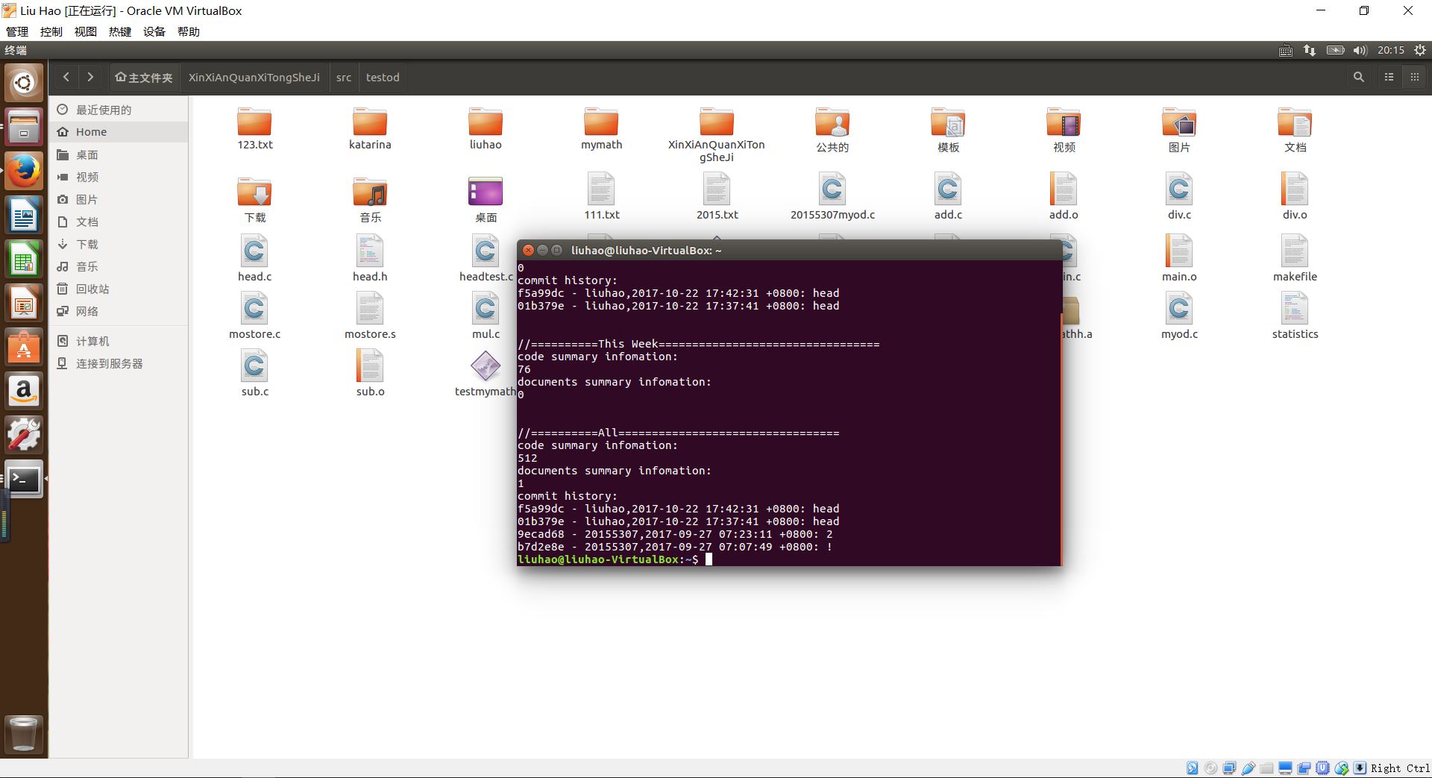This screenshot has height=778, width=1432.
Task: Open LibreOffice Impress from the dock
Action: point(24,304)
